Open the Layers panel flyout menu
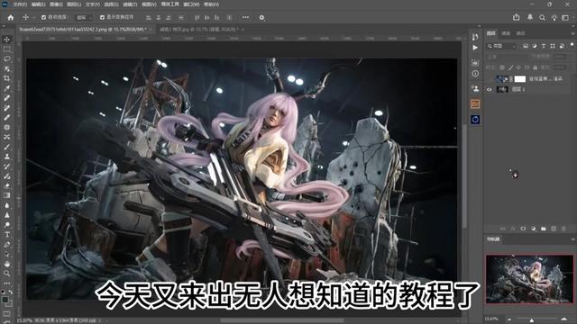The width and height of the screenshot is (577, 324). pyautogui.click(x=572, y=33)
